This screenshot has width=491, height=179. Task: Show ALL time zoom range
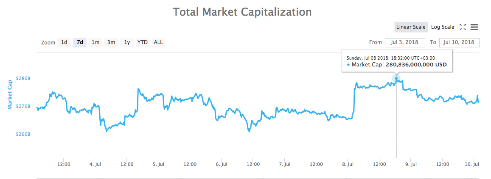tap(158, 42)
